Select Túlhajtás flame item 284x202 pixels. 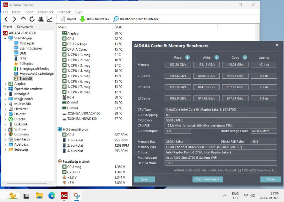tap(23, 63)
